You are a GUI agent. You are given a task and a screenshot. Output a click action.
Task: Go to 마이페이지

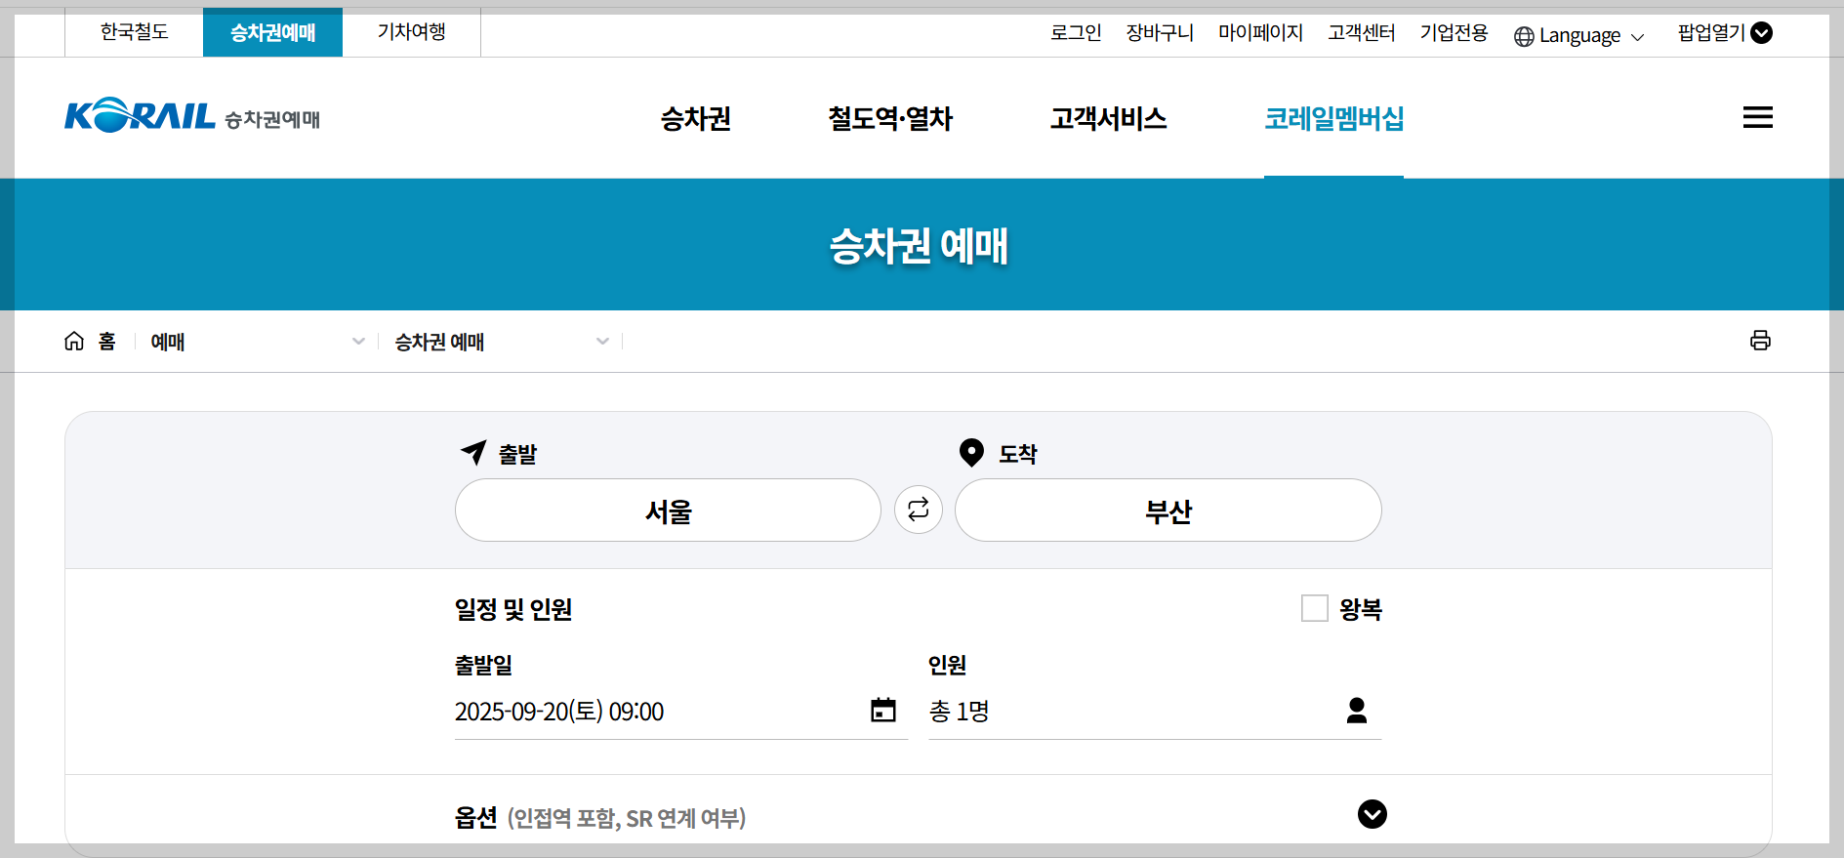1260,33
